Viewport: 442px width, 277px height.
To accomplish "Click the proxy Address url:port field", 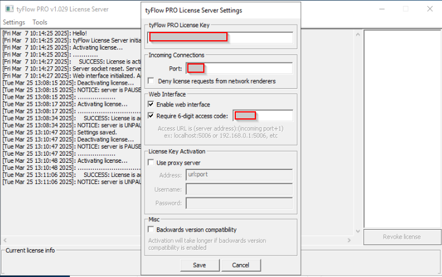I will [x=239, y=175].
